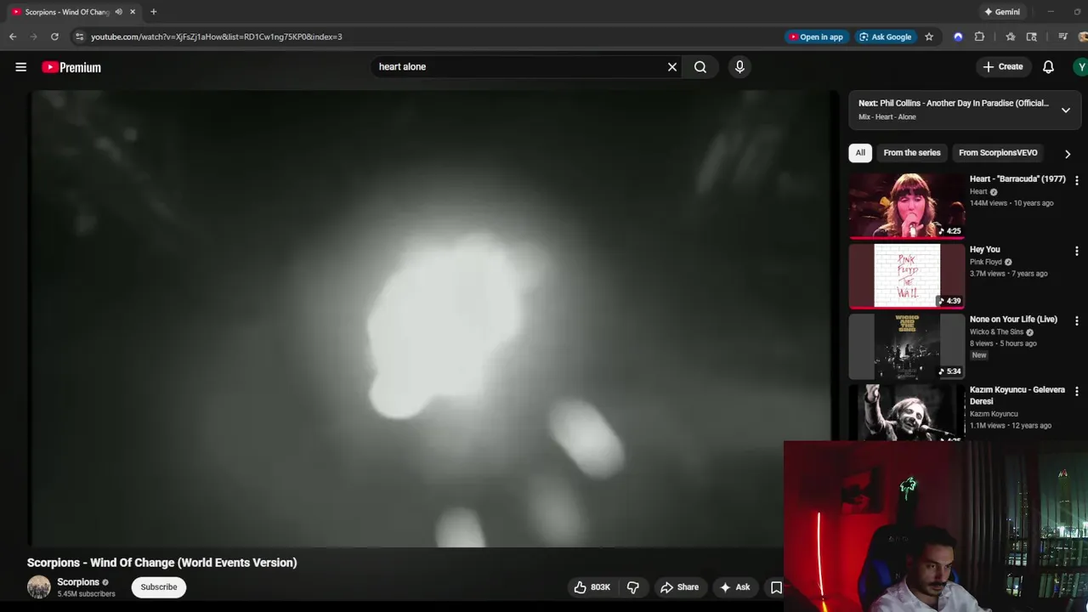Open None on Your Life thumbnail

907,347
